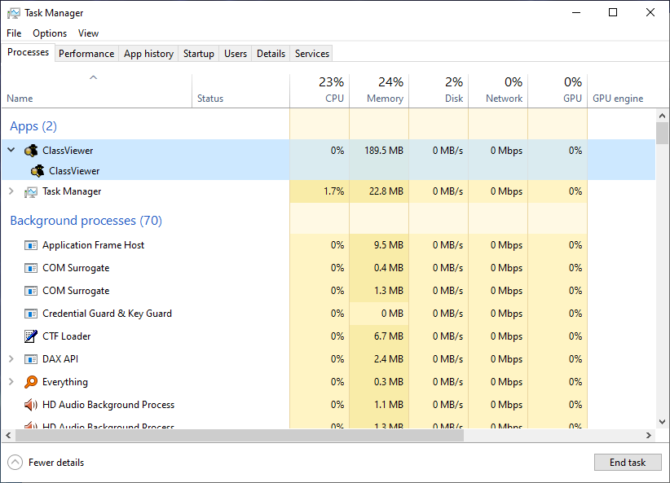Click the ClassViewer parent row icon
Viewport: 670px width, 483px height.
[31, 151]
